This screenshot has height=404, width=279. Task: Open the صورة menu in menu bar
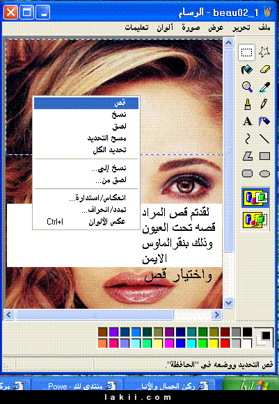pos(191,28)
